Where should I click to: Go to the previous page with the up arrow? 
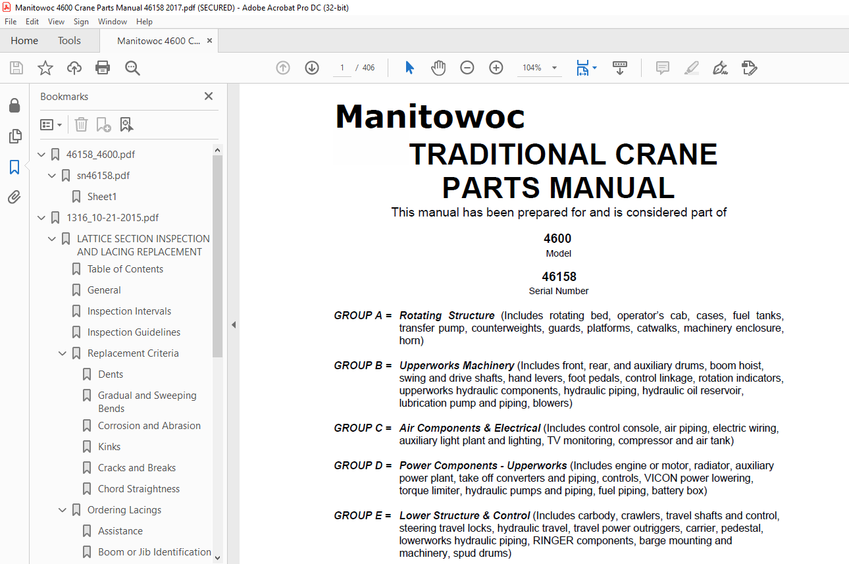[283, 68]
